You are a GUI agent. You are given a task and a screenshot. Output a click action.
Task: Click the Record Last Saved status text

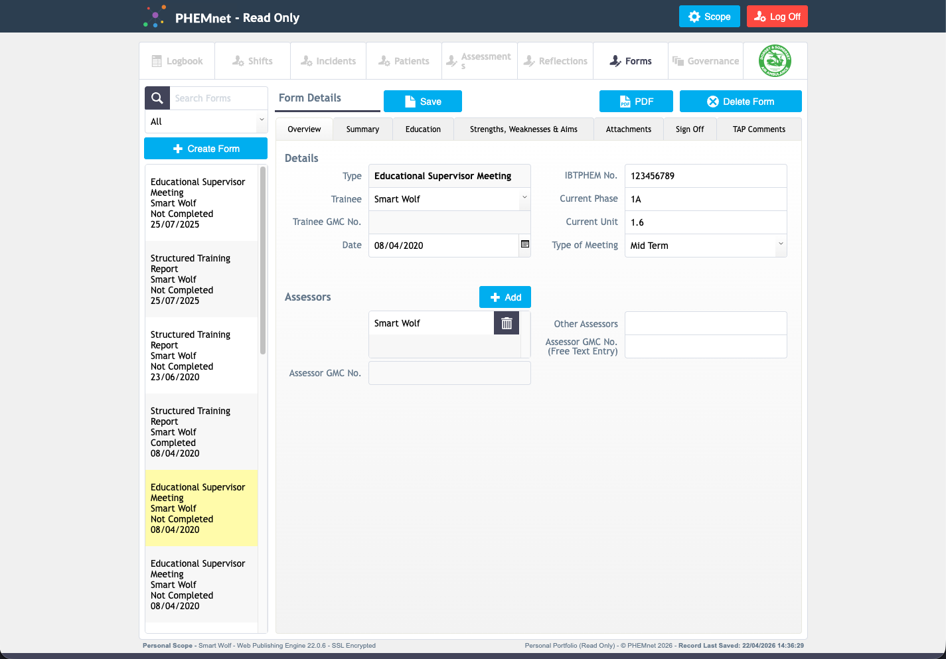(741, 645)
